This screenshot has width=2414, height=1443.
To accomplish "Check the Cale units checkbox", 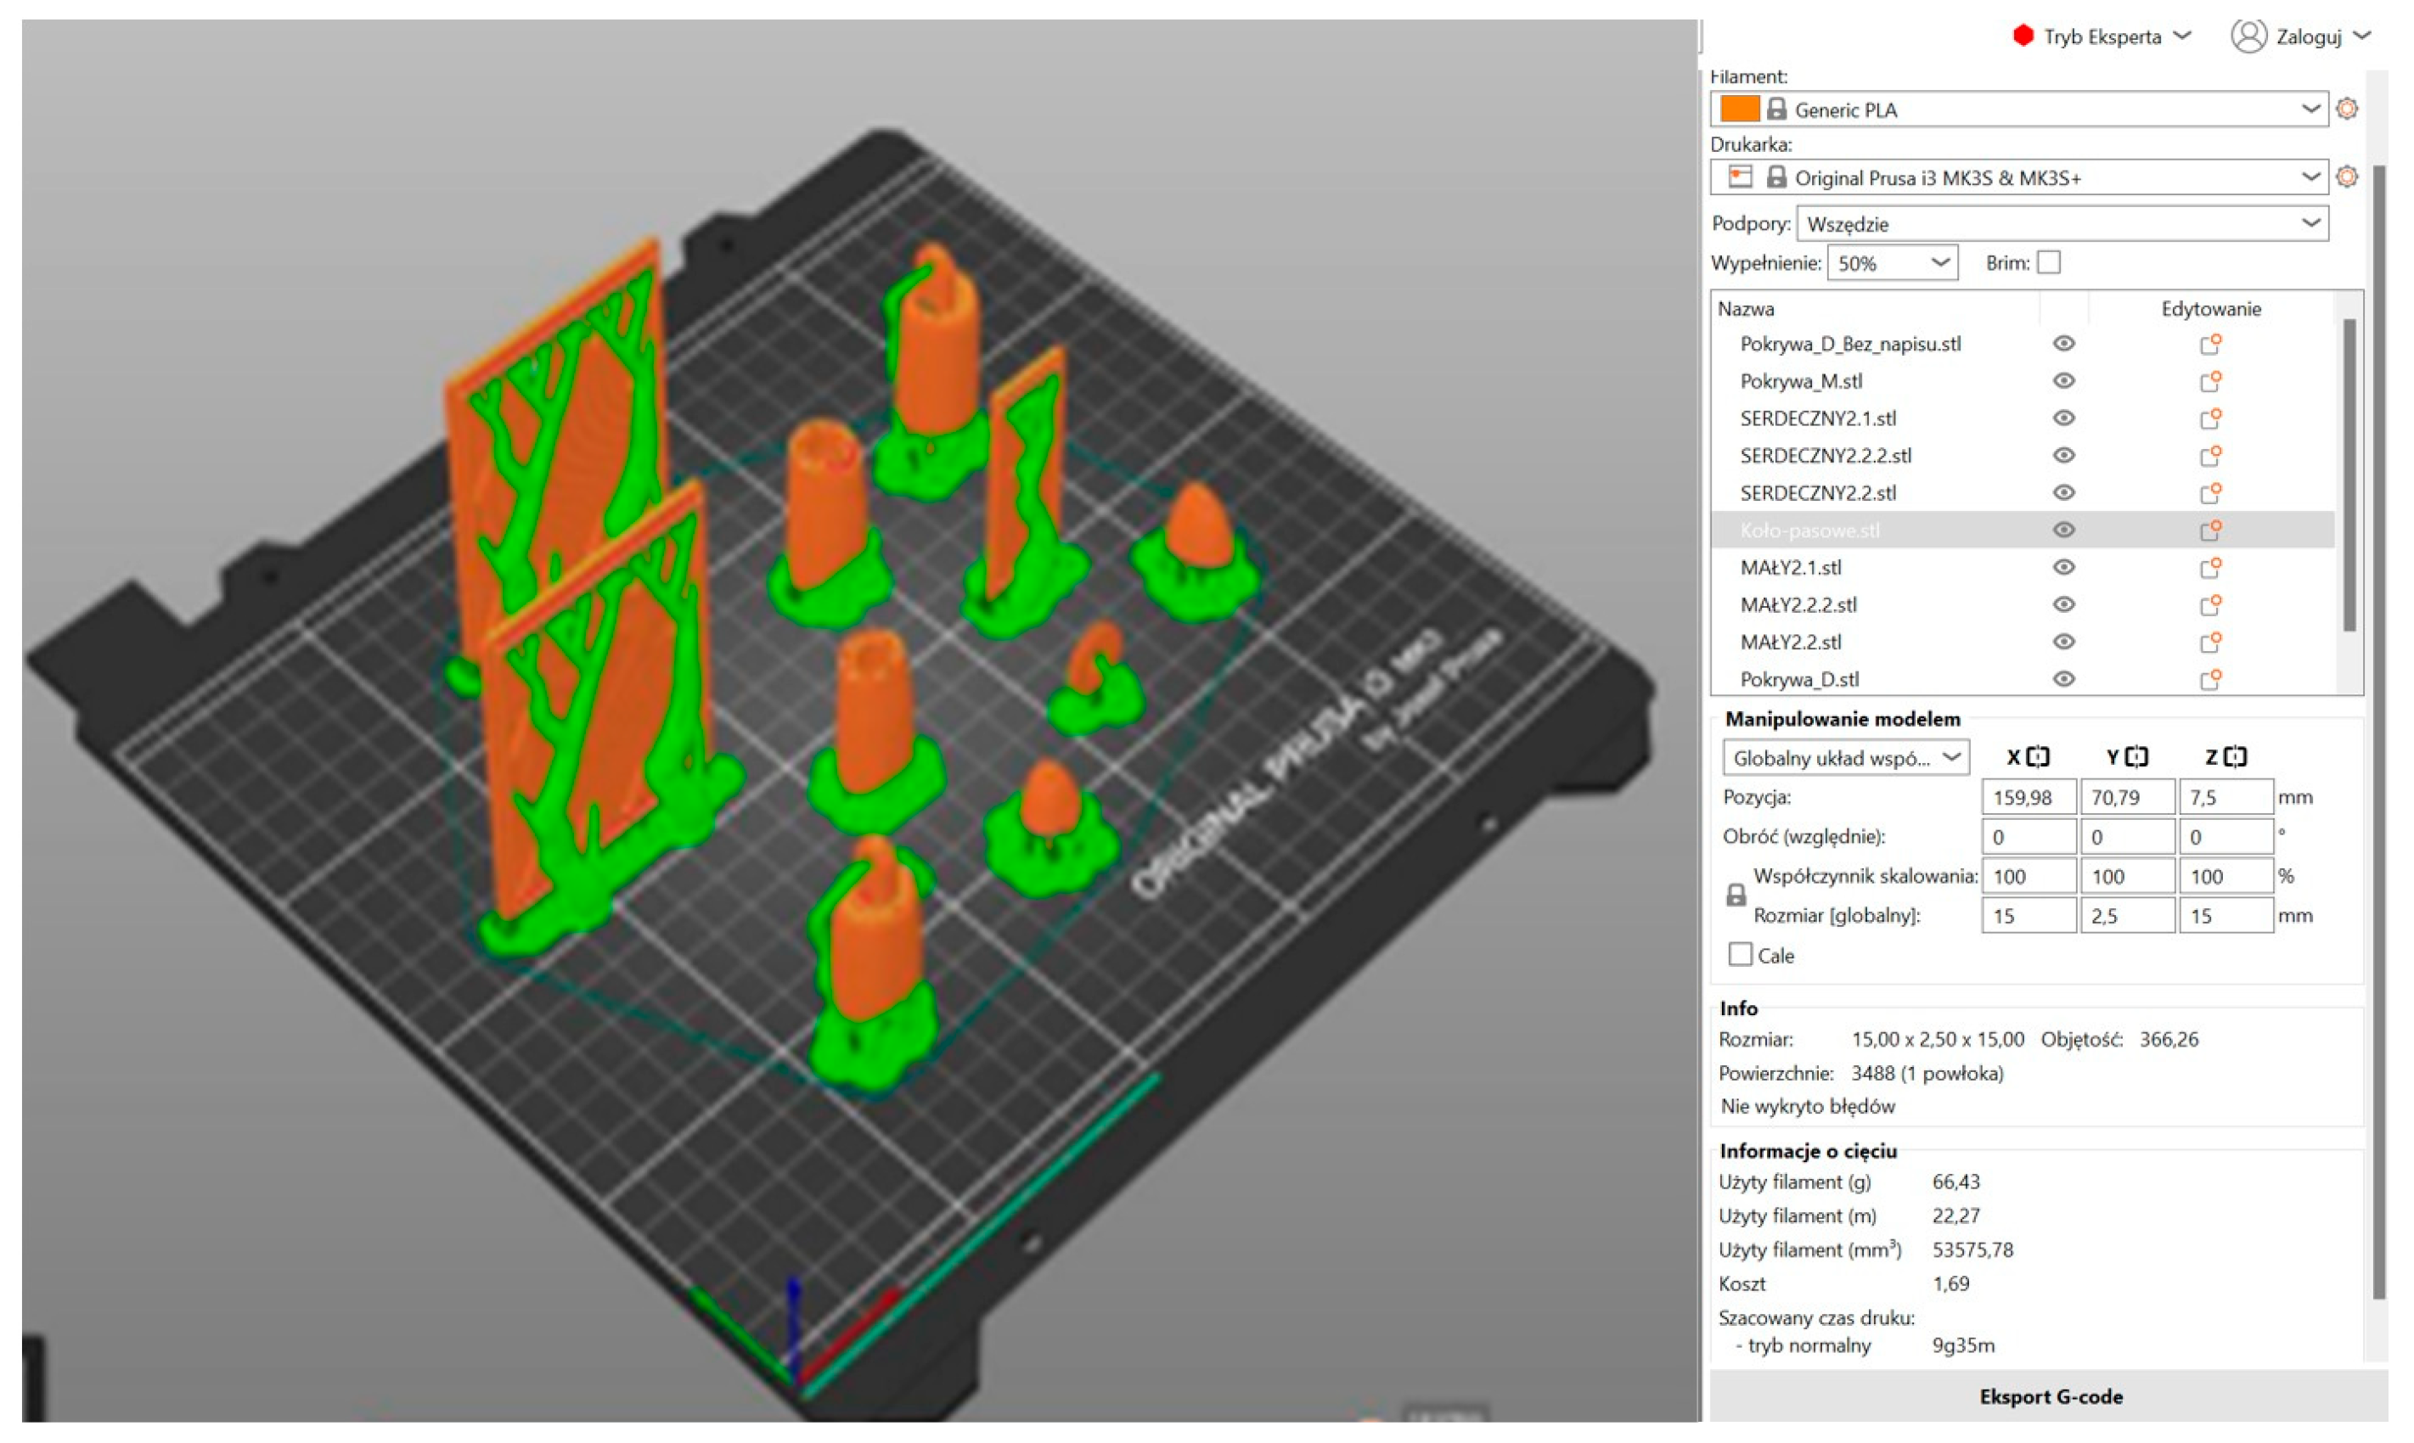I will 1740,955.
